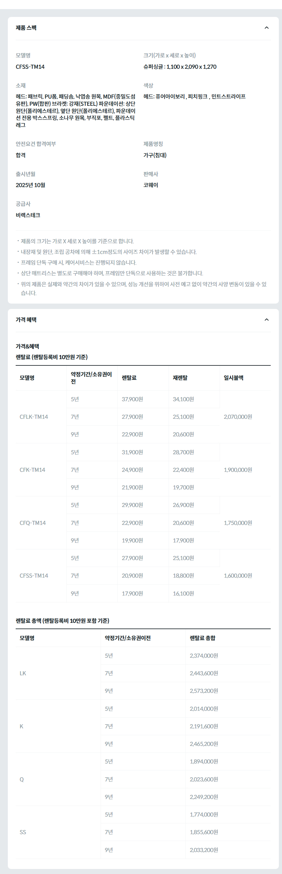Click the note about '±1cm정도의 사이즈 차이'
This screenshot has width=282, height=874.
tap(109, 252)
